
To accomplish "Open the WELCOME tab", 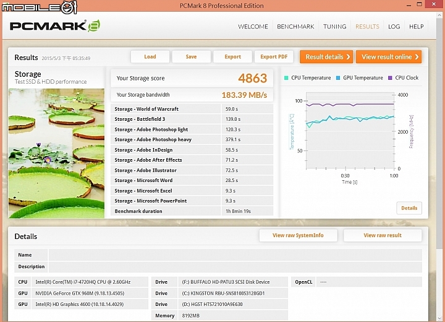I will 253,27.
